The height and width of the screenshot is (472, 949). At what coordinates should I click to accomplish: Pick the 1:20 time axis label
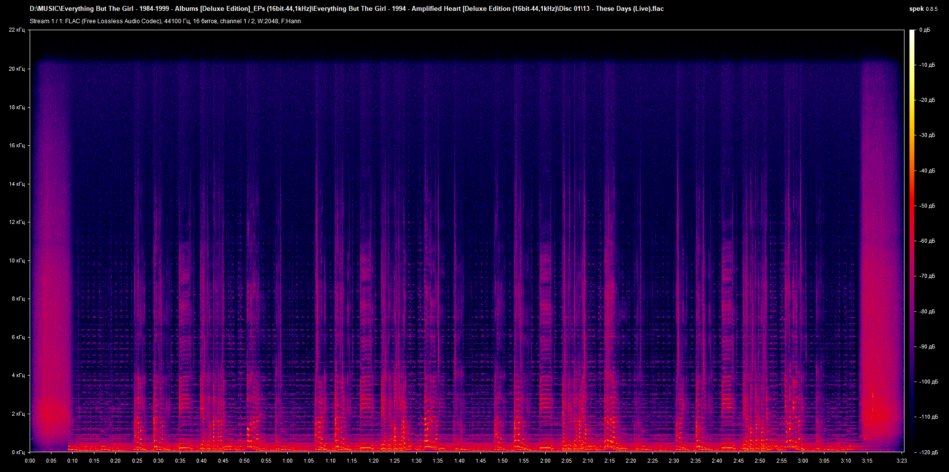[373, 461]
